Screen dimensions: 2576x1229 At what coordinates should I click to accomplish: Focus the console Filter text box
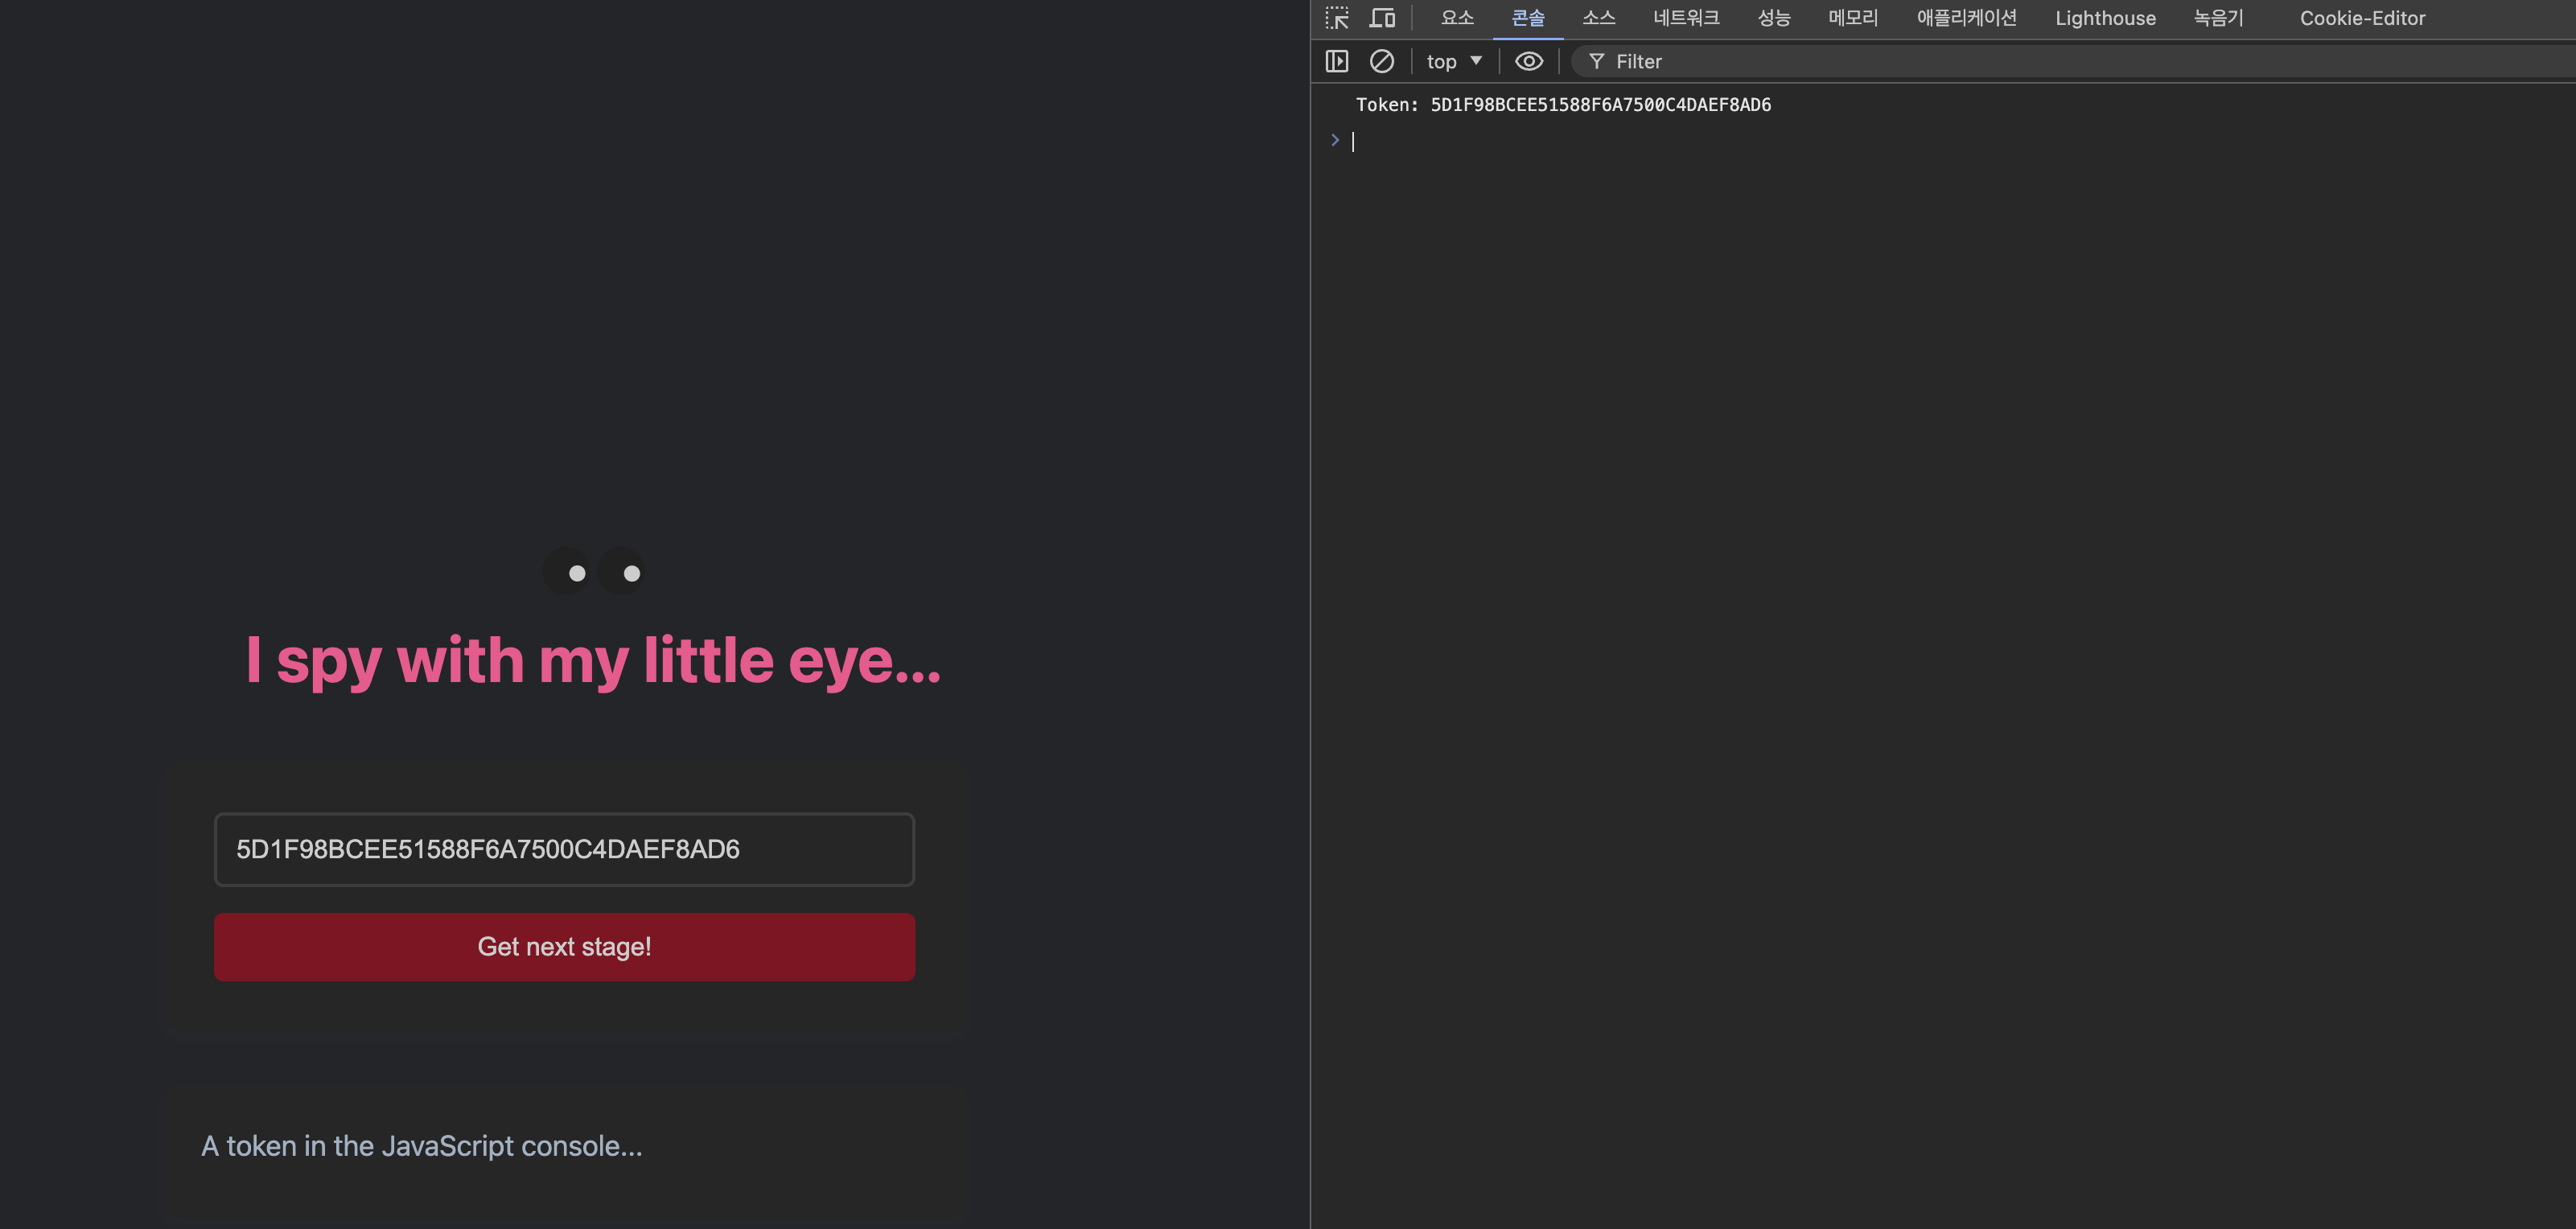pyautogui.click(x=2000, y=61)
